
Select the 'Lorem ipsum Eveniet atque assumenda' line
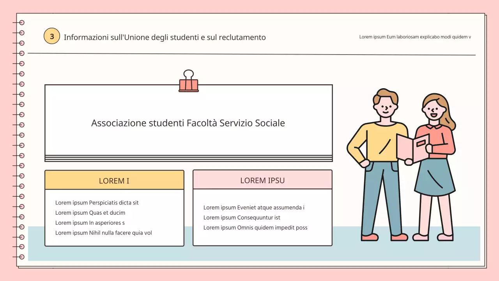tap(254, 208)
